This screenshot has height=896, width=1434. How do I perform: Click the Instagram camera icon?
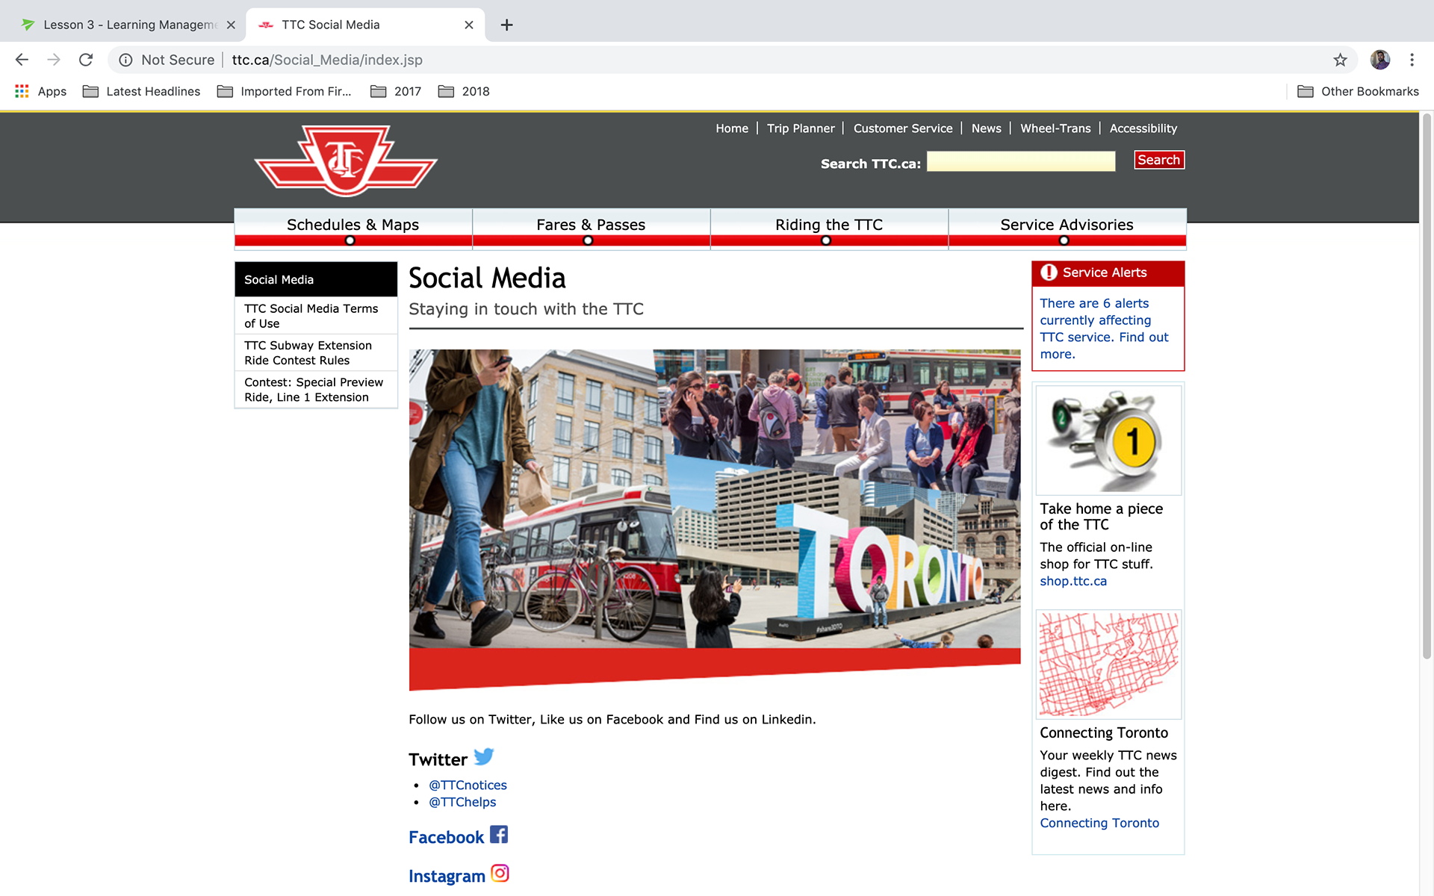pos(500,874)
